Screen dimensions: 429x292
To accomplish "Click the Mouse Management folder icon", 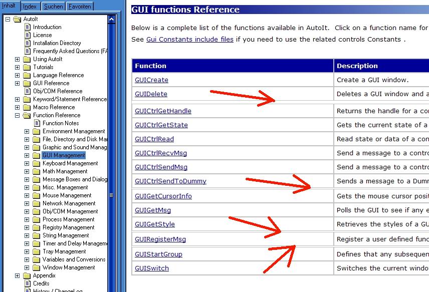I will click(x=37, y=195).
